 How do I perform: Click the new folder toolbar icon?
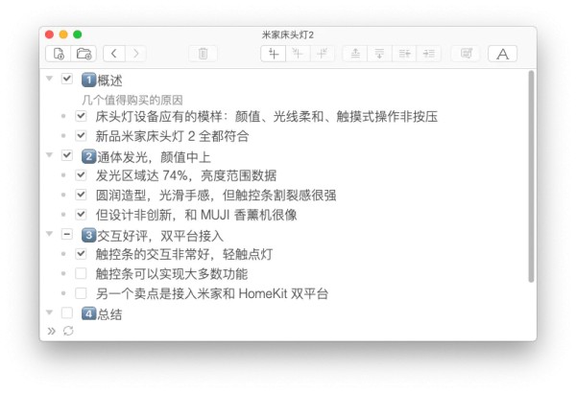point(84,54)
